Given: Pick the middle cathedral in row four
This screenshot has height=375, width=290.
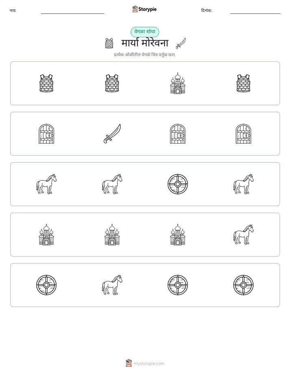Looking at the screenshot, I should tap(112, 235).
